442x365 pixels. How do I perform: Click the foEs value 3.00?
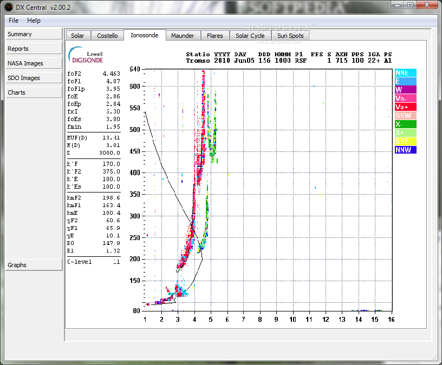click(113, 120)
